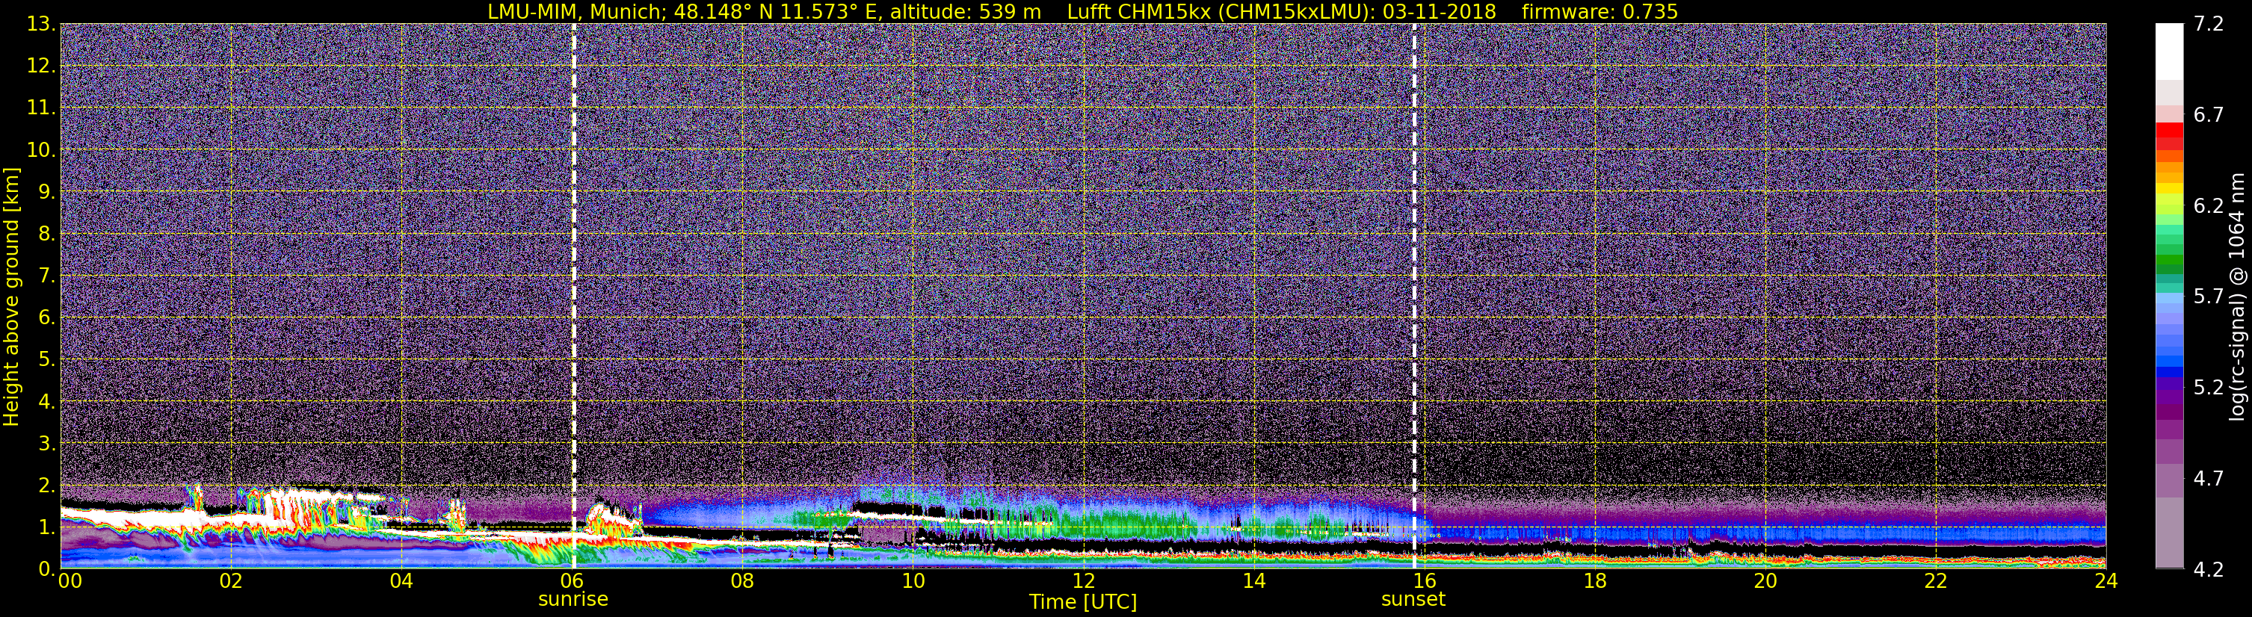The width and height of the screenshot is (2252, 617).
Task: Click the 'Time [UTC]' axis label
Action: pos(1082,602)
